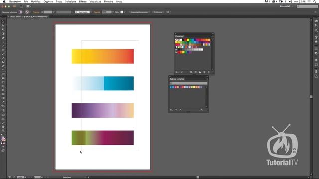Change screen mode button at toolbox bottom

pyautogui.click(x=3, y=151)
